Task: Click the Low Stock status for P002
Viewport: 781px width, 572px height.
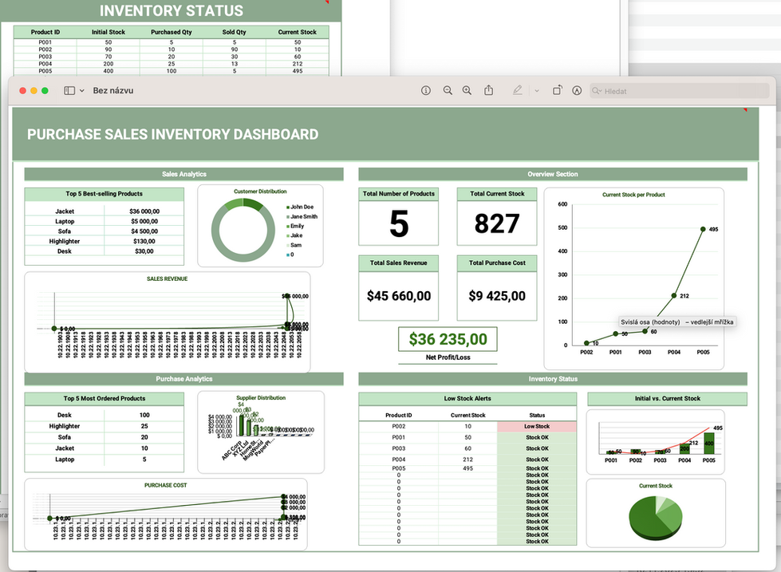Action: tap(536, 427)
